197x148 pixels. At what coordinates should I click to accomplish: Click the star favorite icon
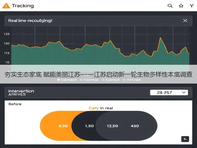click(x=181, y=6)
